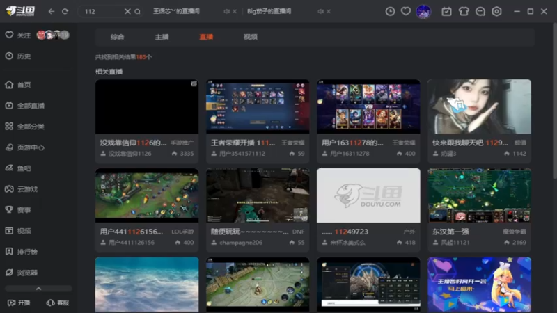Open messages chat bubble icon

pyautogui.click(x=480, y=11)
